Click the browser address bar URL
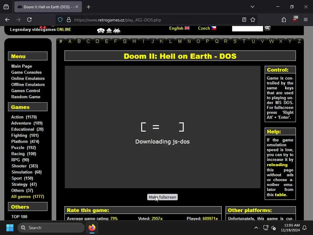The height and width of the screenshot is (235, 313). coord(117,20)
